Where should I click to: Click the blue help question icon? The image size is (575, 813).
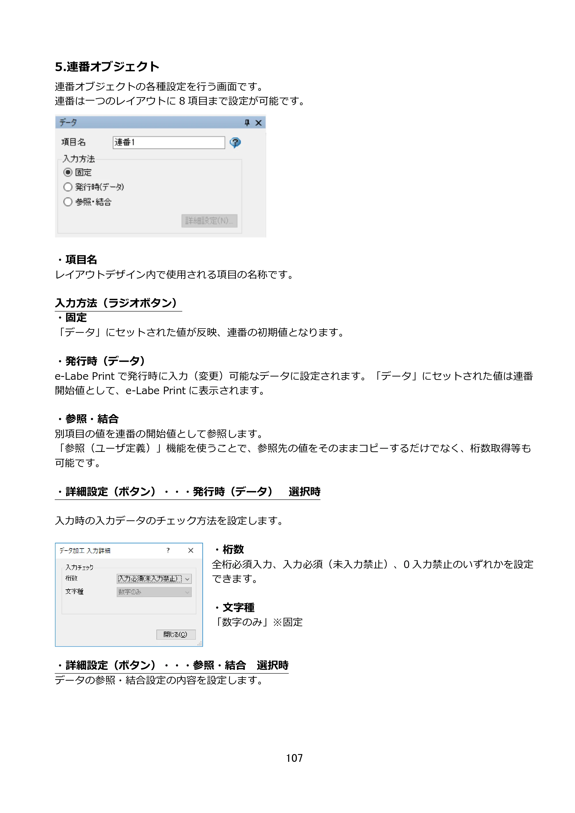[235, 143]
